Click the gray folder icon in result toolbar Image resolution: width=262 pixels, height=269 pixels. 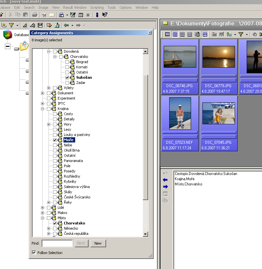(x=214, y=34)
